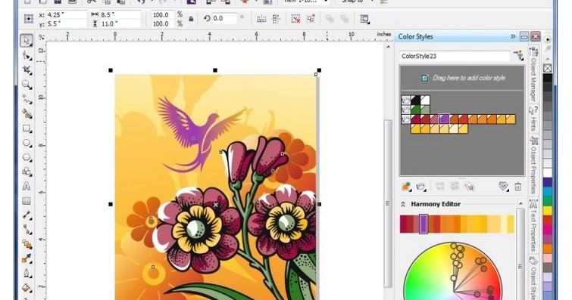Select the black color style swatch
Image resolution: width=572 pixels, height=300 pixels.
coord(415,100)
